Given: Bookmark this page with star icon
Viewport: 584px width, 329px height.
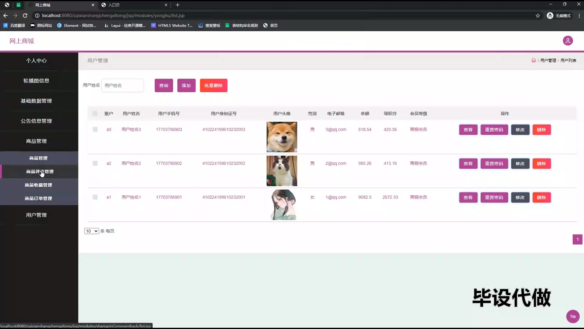Looking at the screenshot, I should point(538,16).
